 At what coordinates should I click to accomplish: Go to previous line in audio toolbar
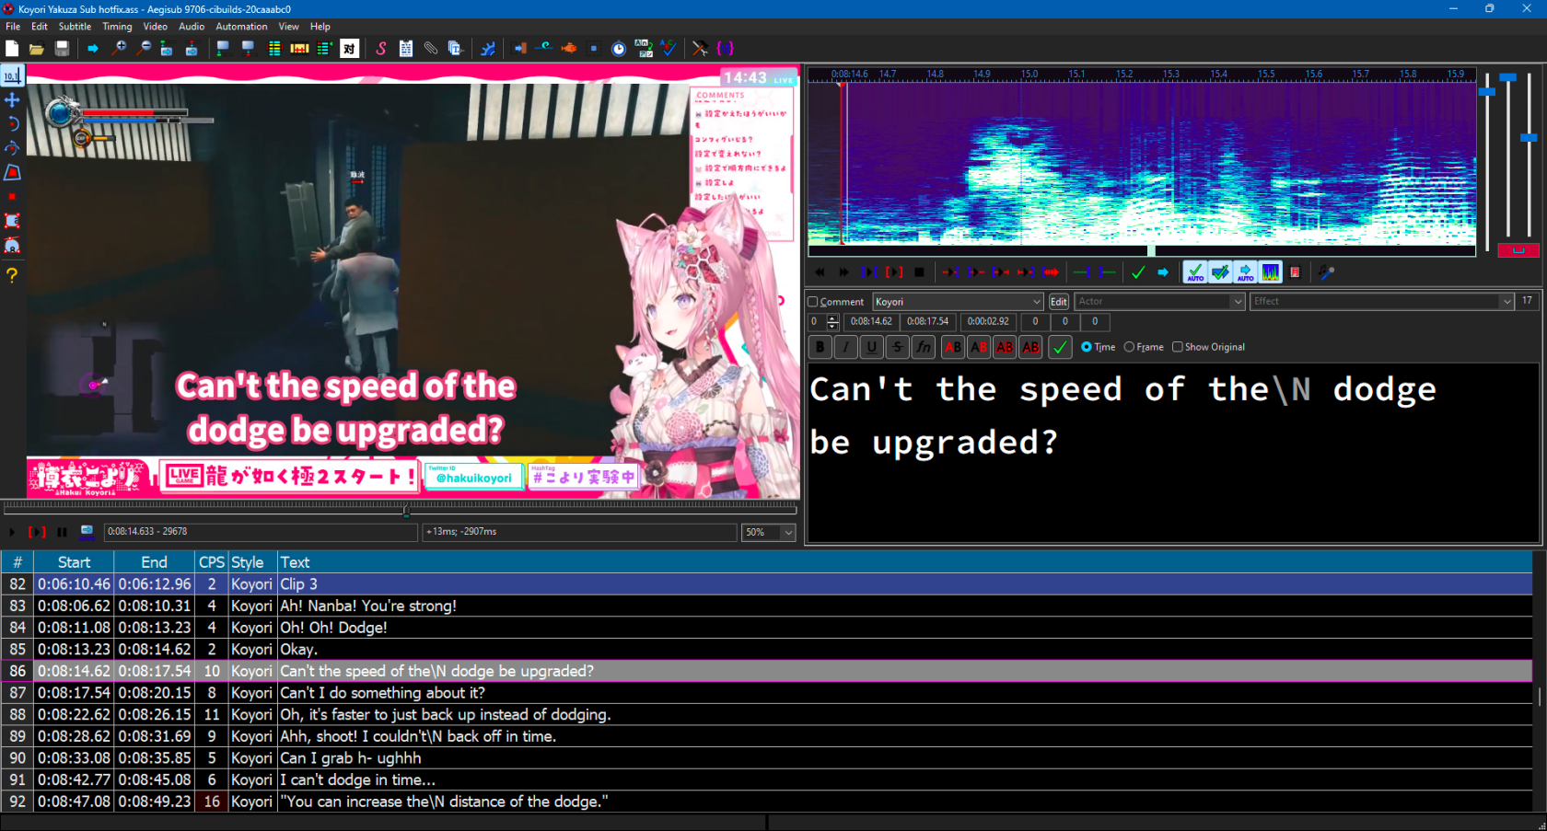tap(820, 272)
